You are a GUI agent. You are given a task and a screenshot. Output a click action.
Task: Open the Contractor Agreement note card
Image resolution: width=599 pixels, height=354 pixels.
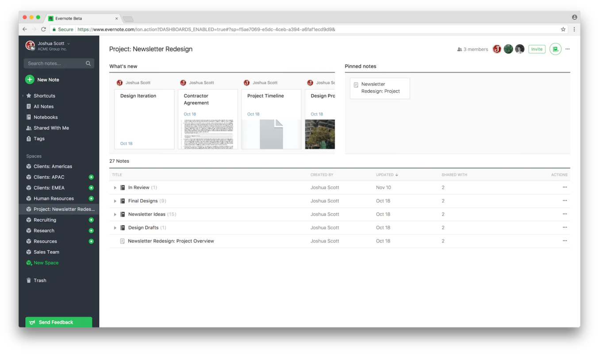pyautogui.click(x=207, y=119)
